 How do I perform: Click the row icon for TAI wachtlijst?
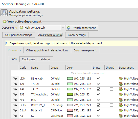pos(15,94)
